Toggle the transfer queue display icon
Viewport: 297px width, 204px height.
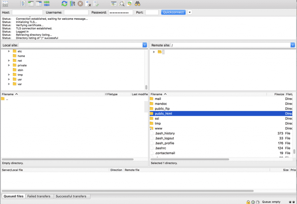[x=47, y=3]
